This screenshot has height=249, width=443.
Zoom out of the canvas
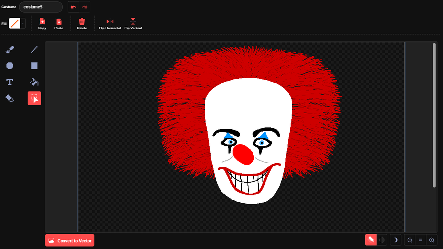(x=410, y=240)
